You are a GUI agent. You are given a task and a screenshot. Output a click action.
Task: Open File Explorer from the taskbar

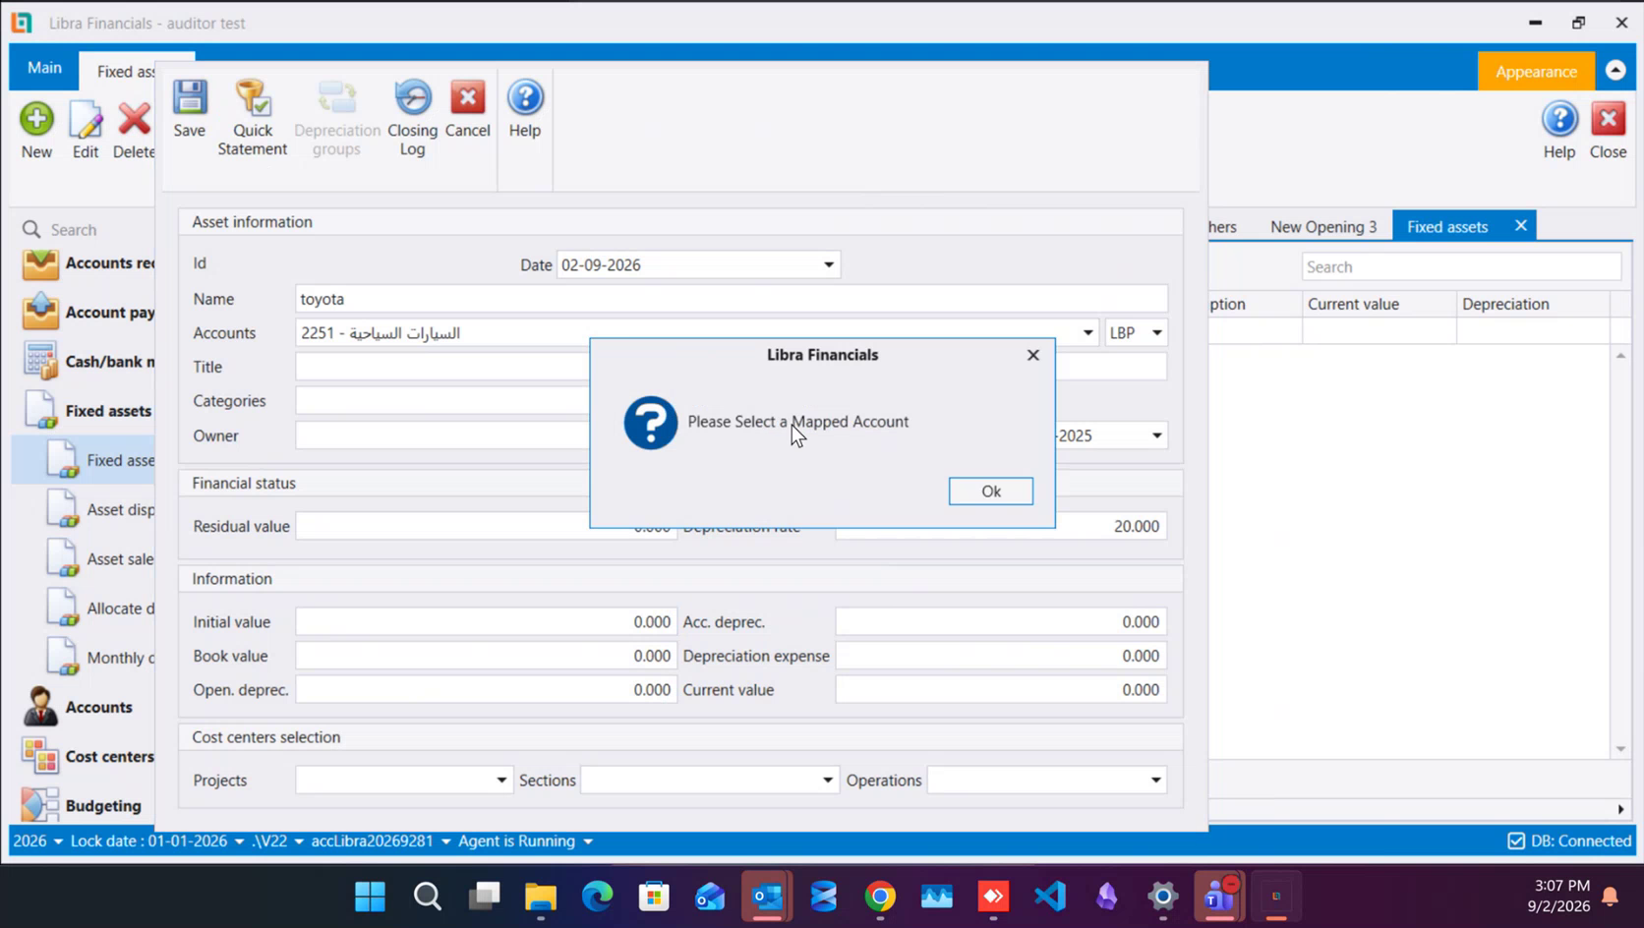click(541, 897)
